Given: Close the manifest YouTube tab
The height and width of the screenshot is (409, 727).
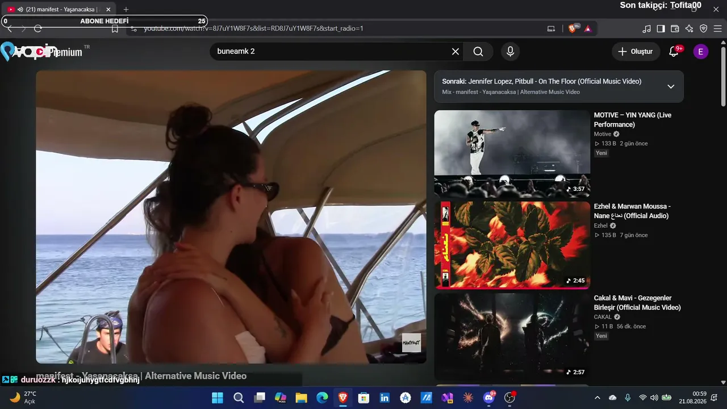Looking at the screenshot, I should point(108,10).
